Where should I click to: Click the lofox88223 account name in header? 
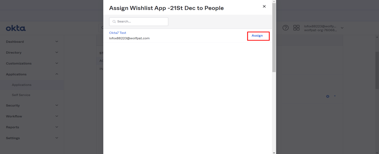tap(320, 26)
